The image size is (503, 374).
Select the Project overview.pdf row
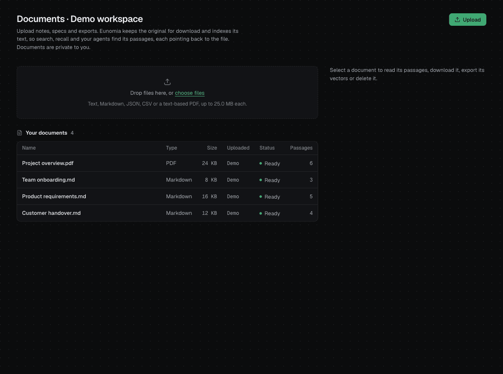[x=167, y=163]
